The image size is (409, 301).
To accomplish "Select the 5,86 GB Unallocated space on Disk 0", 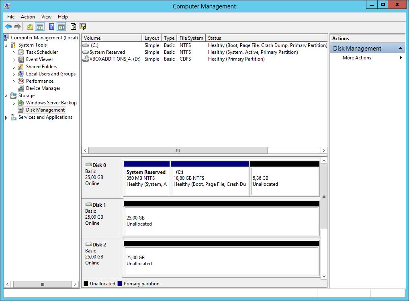I will 284,179.
